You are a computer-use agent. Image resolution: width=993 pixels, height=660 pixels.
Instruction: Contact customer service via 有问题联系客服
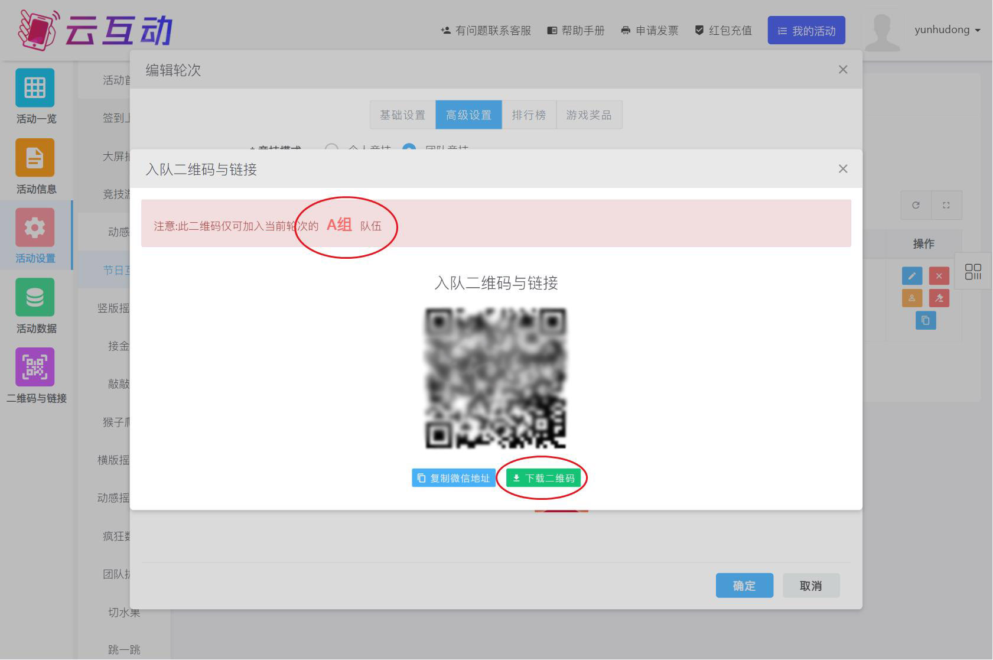pos(486,31)
